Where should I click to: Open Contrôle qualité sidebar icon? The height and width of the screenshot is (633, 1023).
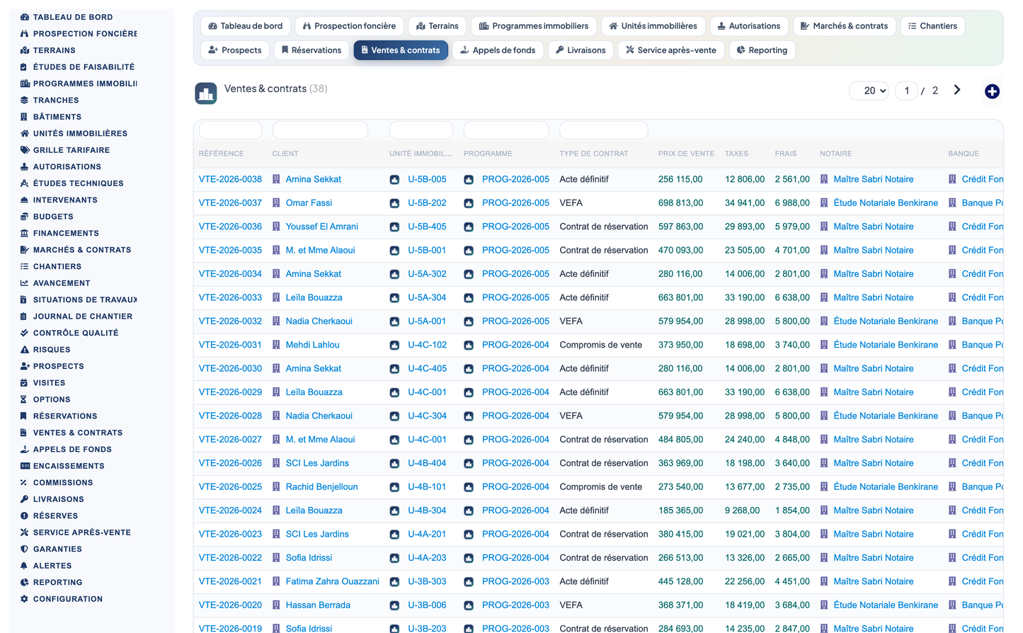point(25,333)
